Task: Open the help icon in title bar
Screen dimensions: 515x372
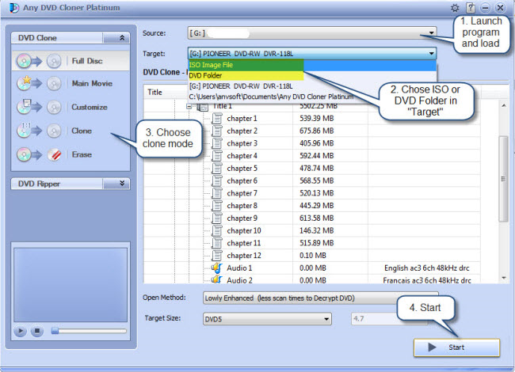Action: point(470,8)
